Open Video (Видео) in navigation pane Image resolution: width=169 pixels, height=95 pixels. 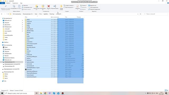pos(5,47)
